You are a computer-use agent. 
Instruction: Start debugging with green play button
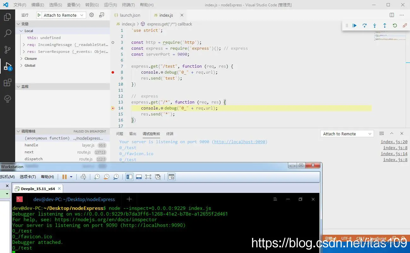(39, 15)
